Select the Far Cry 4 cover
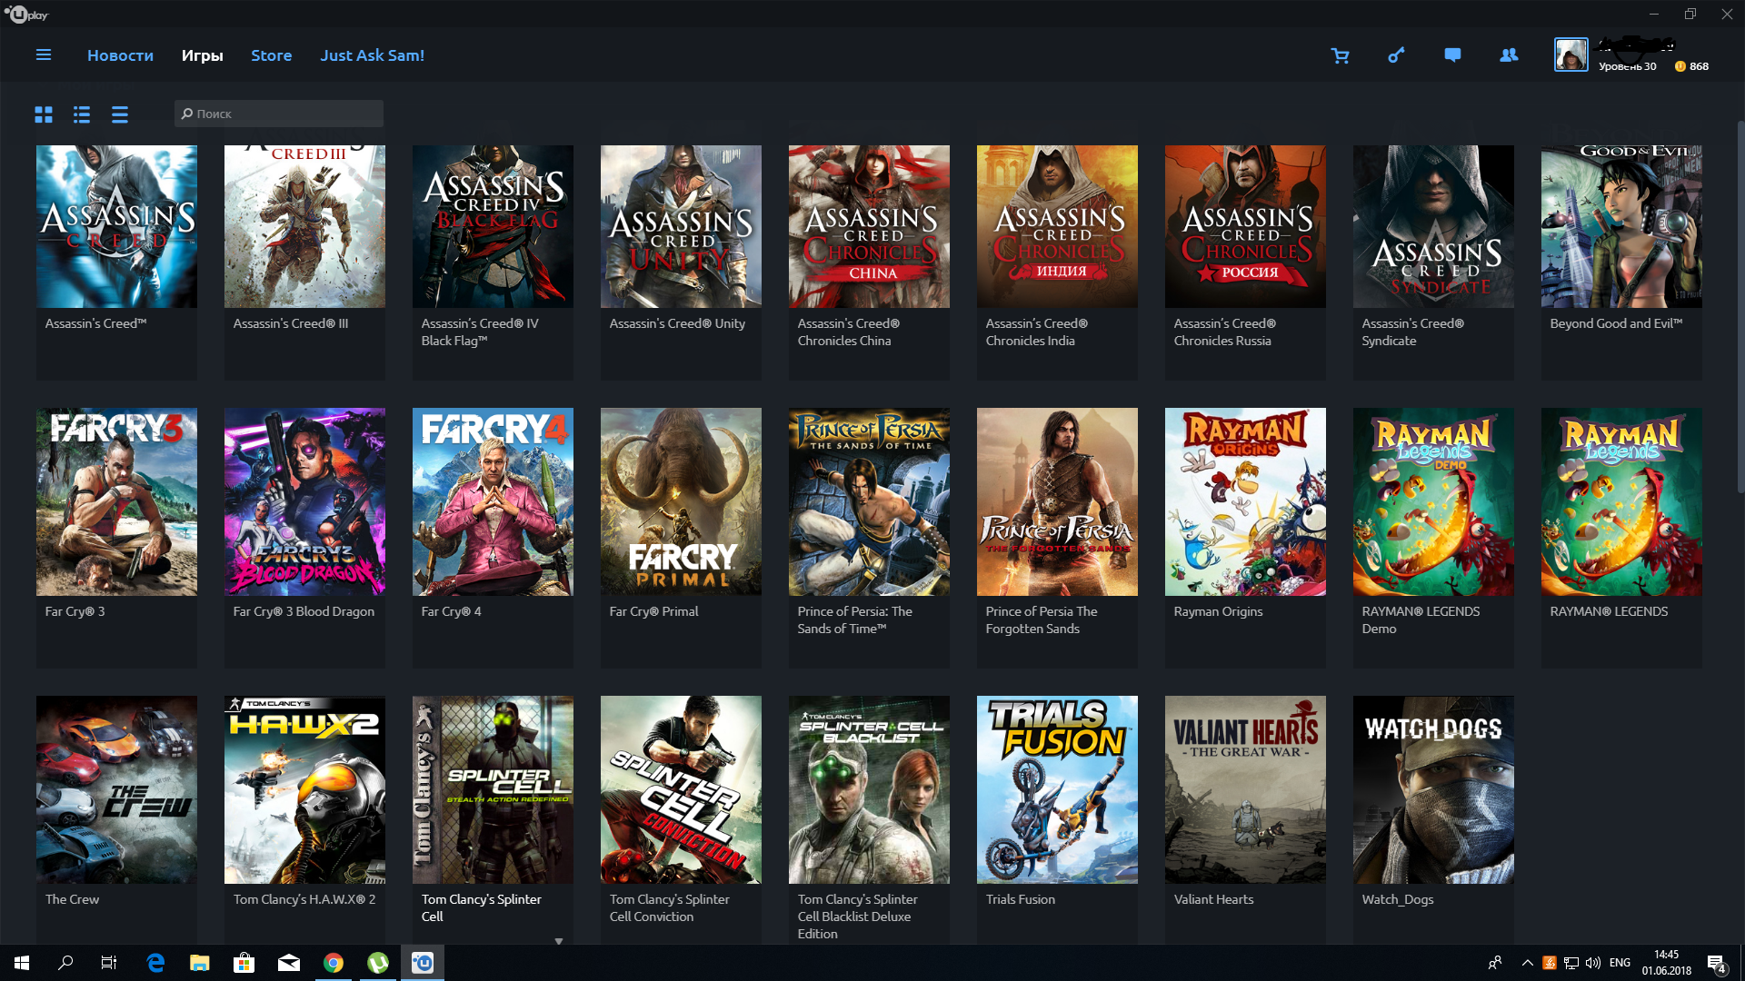 [493, 501]
